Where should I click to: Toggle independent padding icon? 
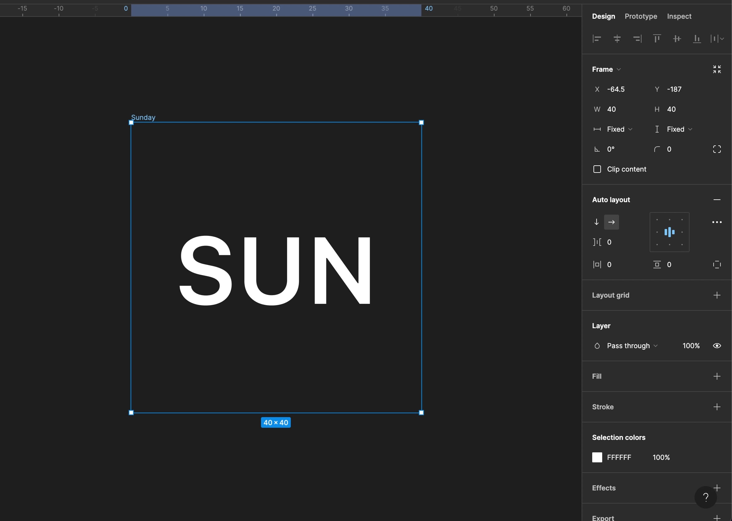(x=717, y=265)
